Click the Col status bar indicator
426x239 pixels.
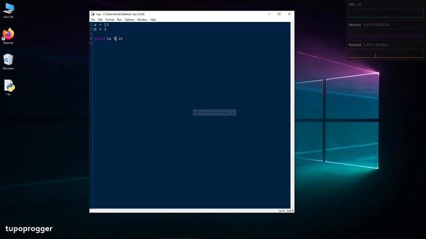point(290,211)
